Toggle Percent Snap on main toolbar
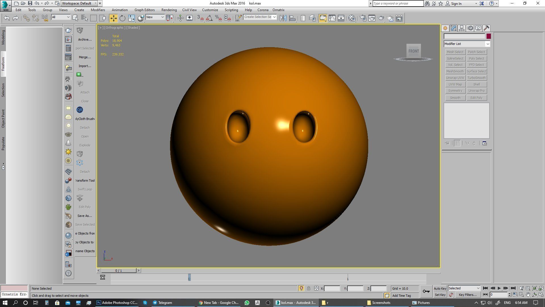The height and width of the screenshot is (307, 545). point(219,18)
